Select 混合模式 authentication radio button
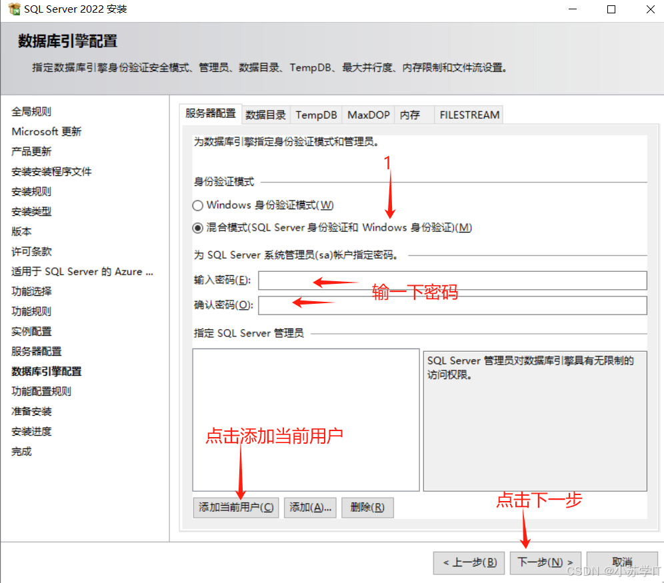 pyautogui.click(x=197, y=228)
